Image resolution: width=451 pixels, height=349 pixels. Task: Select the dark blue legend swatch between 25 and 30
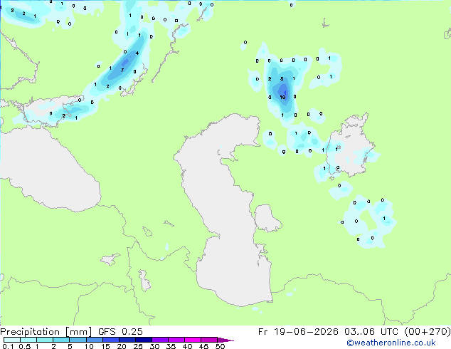(143, 340)
